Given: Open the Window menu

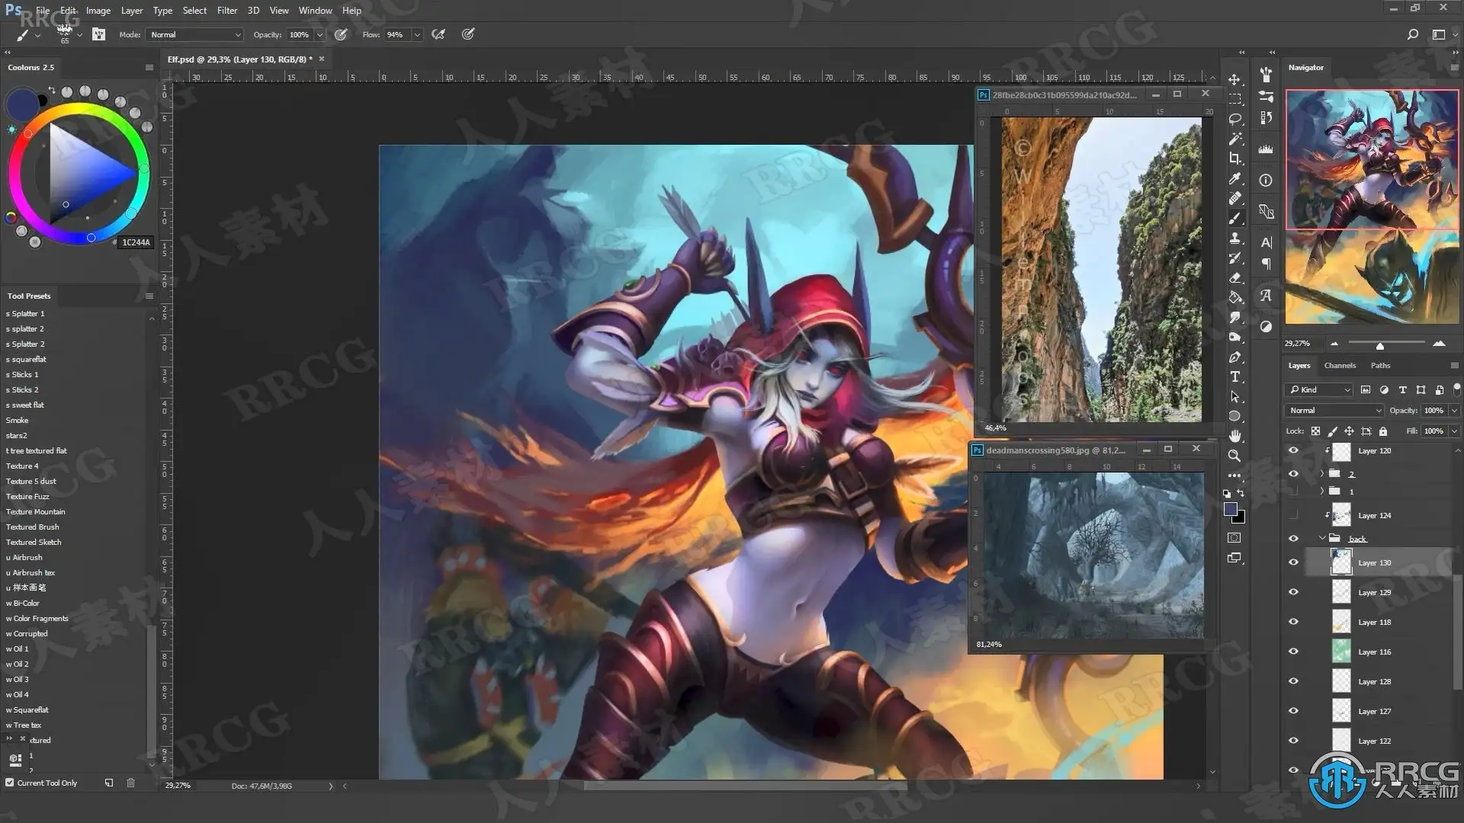Looking at the screenshot, I should tap(315, 11).
